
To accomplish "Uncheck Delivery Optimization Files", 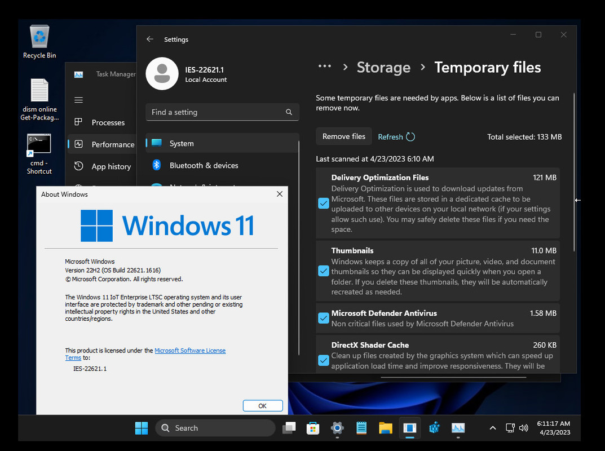I will point(323,204).
